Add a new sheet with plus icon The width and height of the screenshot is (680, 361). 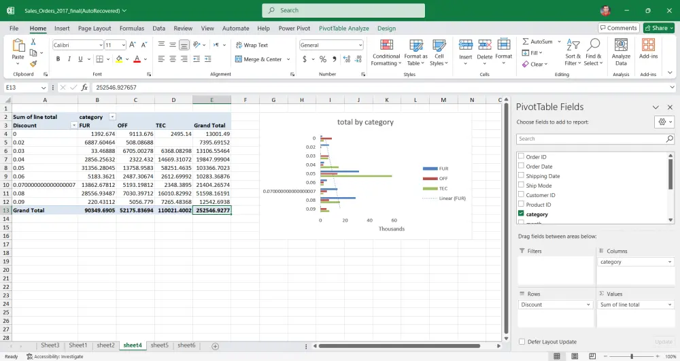tap(215, 346)
